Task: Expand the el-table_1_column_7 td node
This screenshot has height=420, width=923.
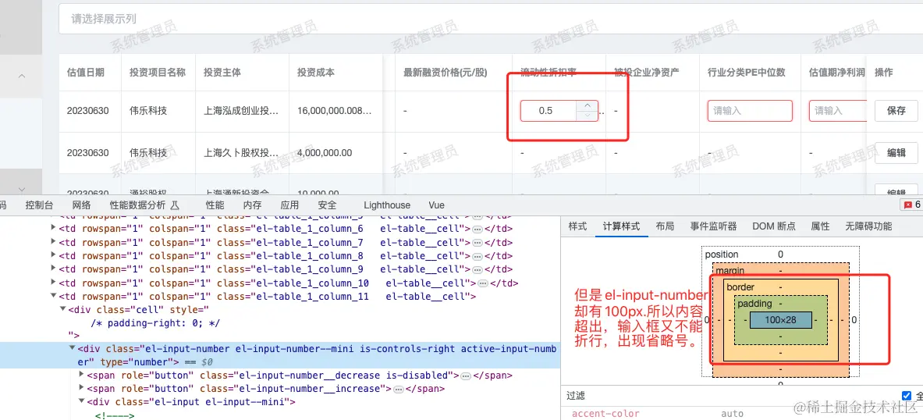Action: [x=54, y=242]
